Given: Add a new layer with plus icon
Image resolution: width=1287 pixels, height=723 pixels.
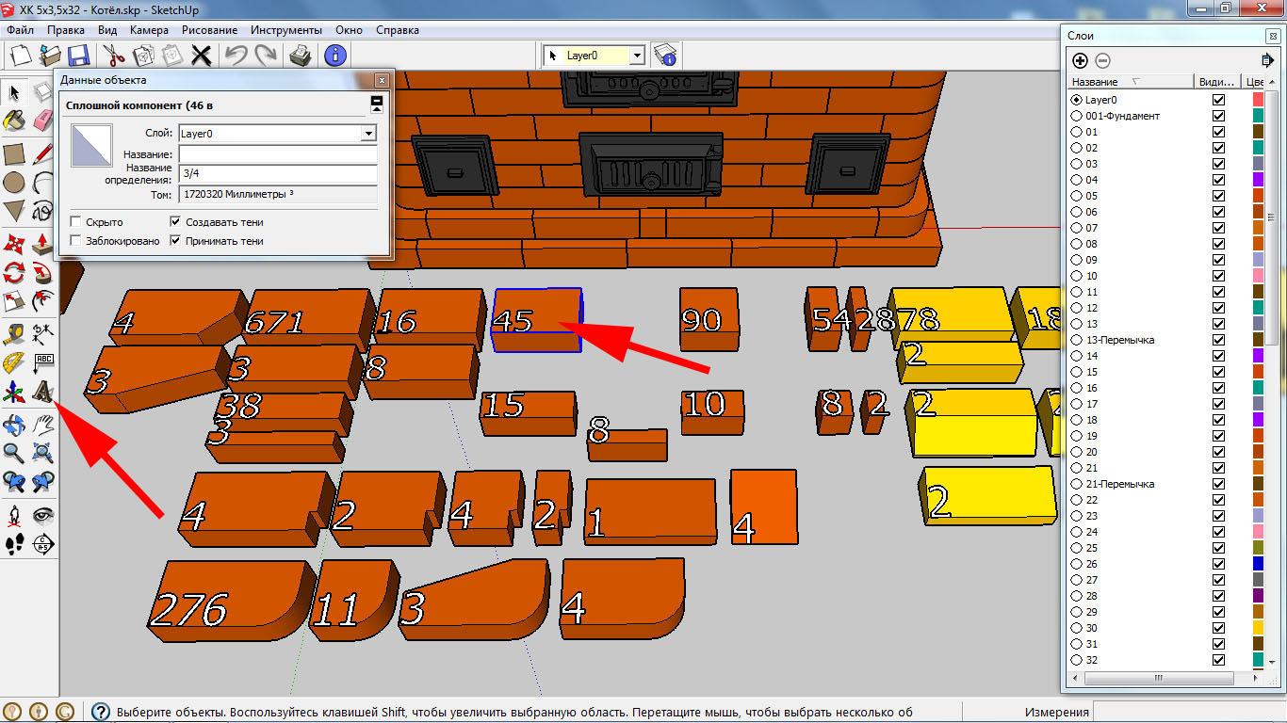Looking at the screenshot, I should pos(1080,60).
